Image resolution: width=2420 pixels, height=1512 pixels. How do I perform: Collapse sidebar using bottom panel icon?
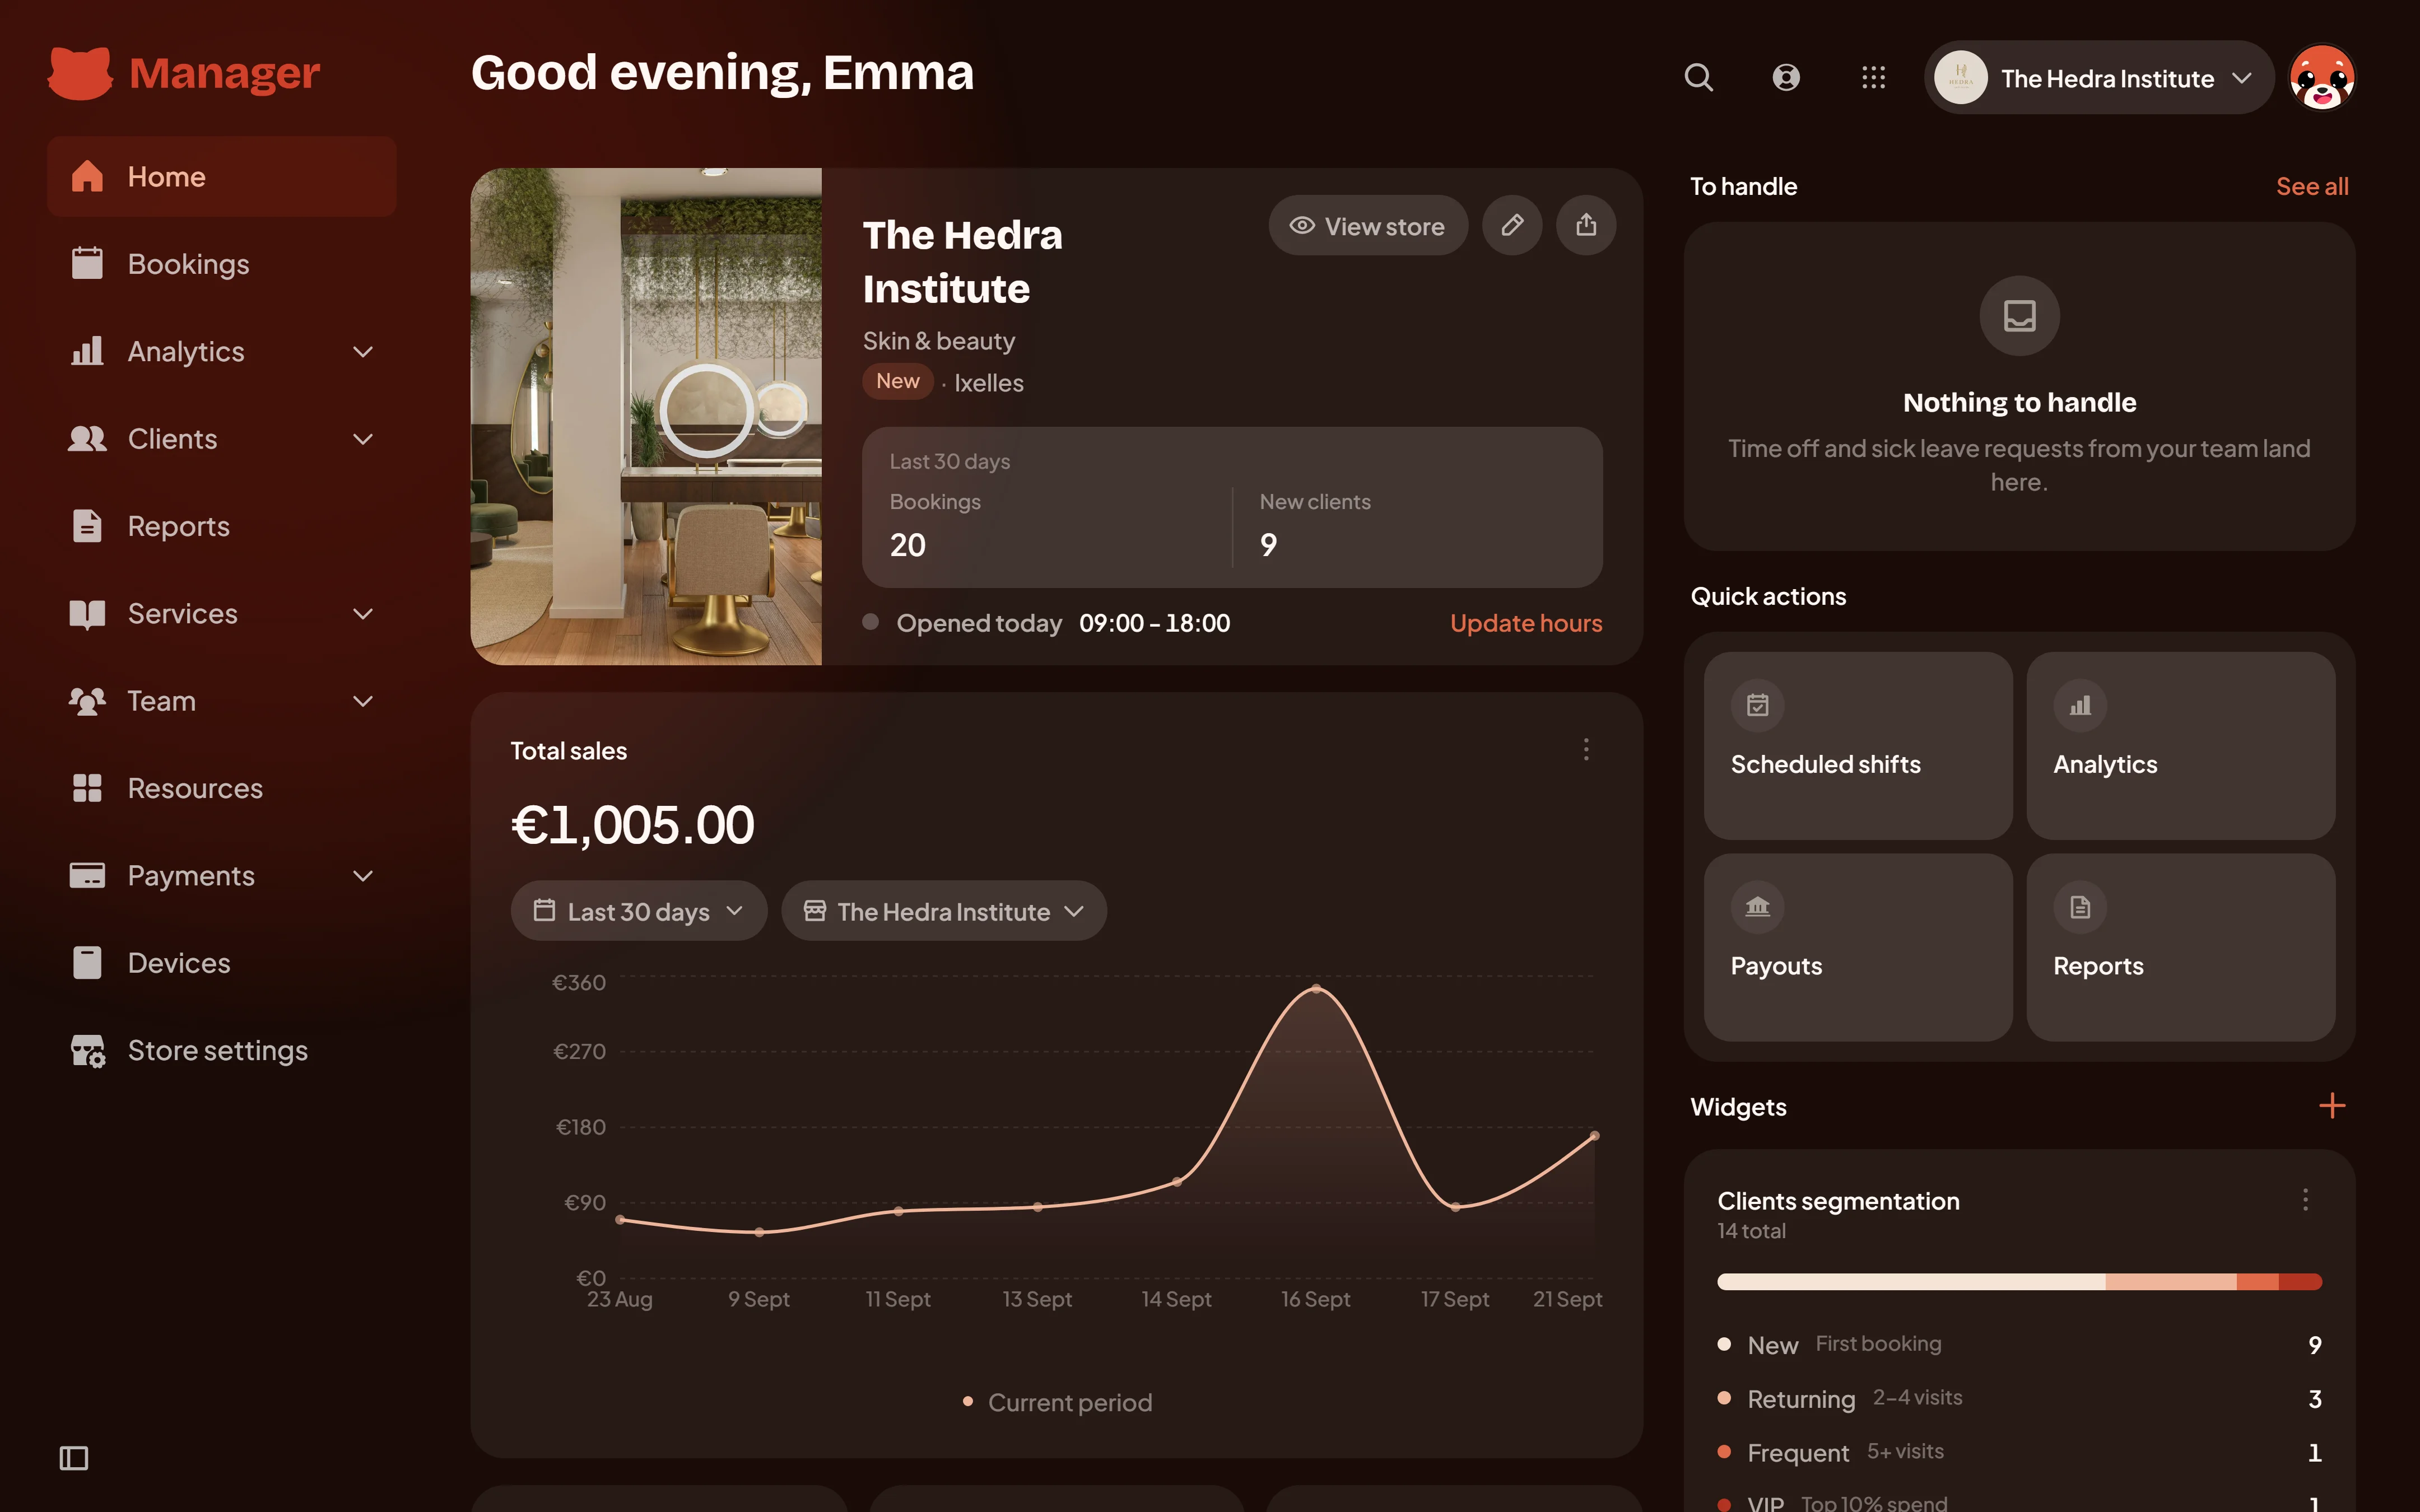[x=74, y=1457]
